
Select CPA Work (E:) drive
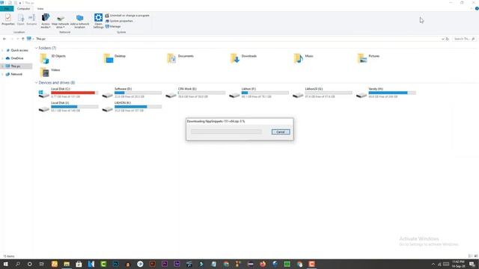(x=195, y=93)
